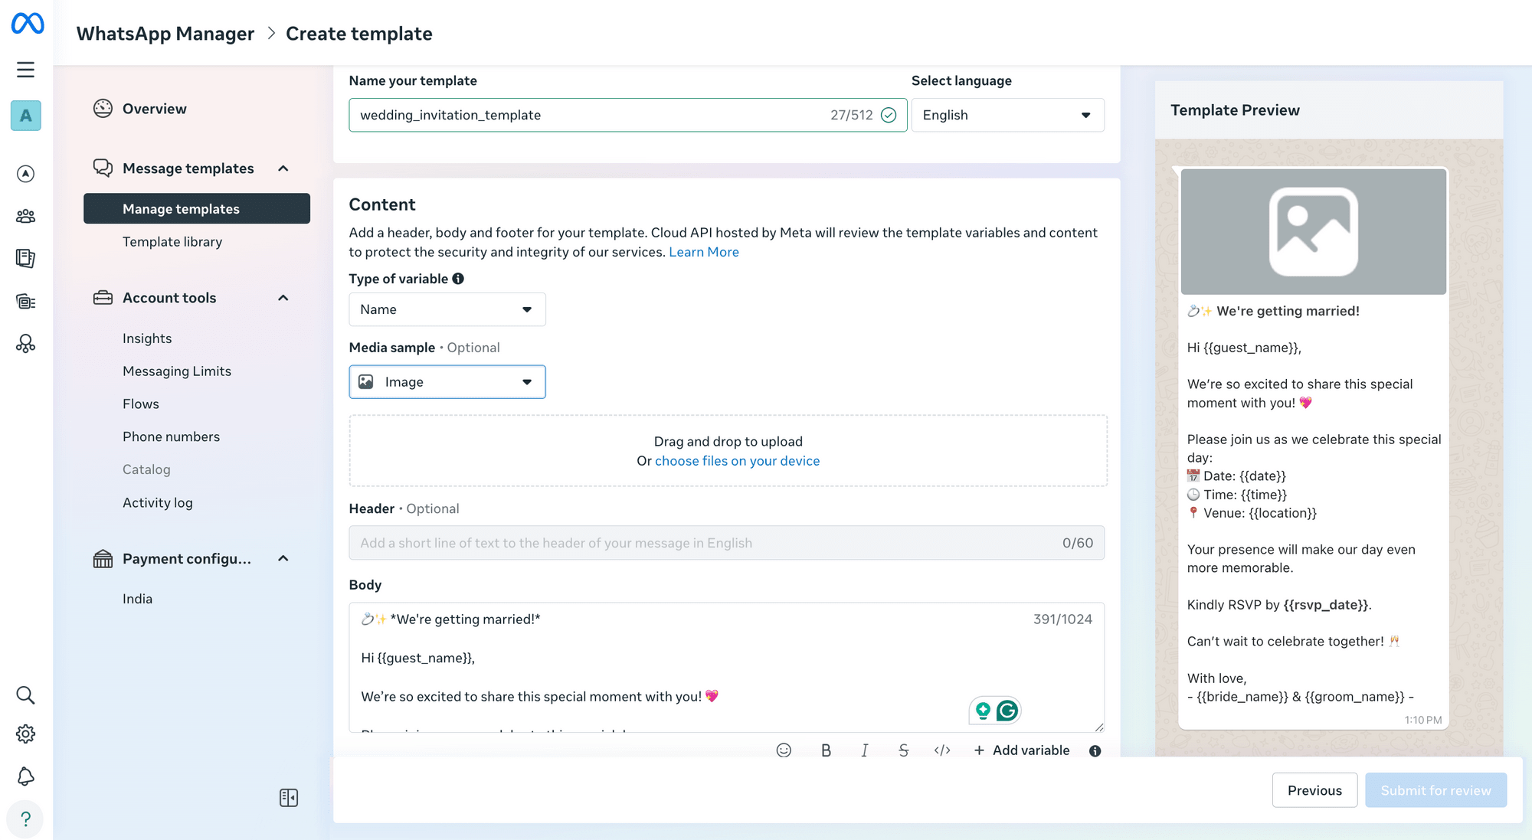Image resolution: width=1532 pixels, height=840 pixels.
Task: Click the emoji picker icon
Action: click(x=784, y=750)
